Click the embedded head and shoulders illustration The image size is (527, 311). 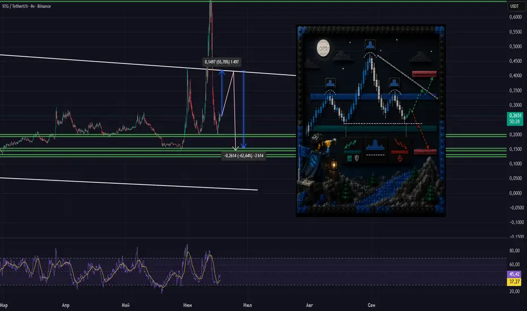(371, 120)
